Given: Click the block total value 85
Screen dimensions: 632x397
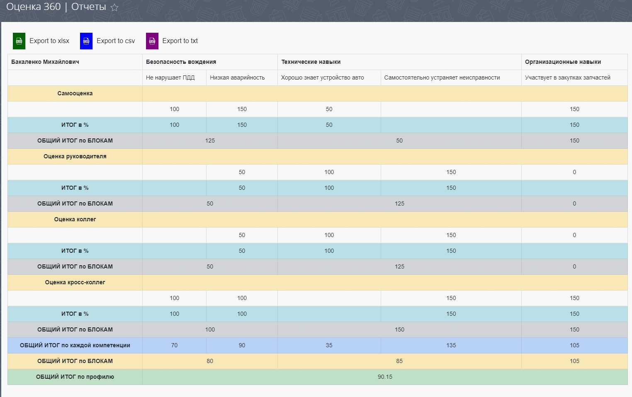Looking at the screenshot, I should pyautogui.click(x=399, y=361).
